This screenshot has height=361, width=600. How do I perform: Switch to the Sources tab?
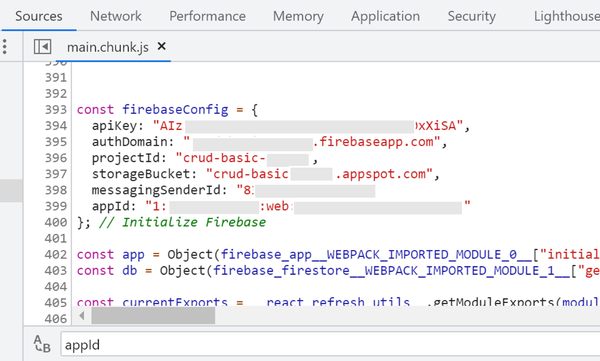(x=39, y=16)
